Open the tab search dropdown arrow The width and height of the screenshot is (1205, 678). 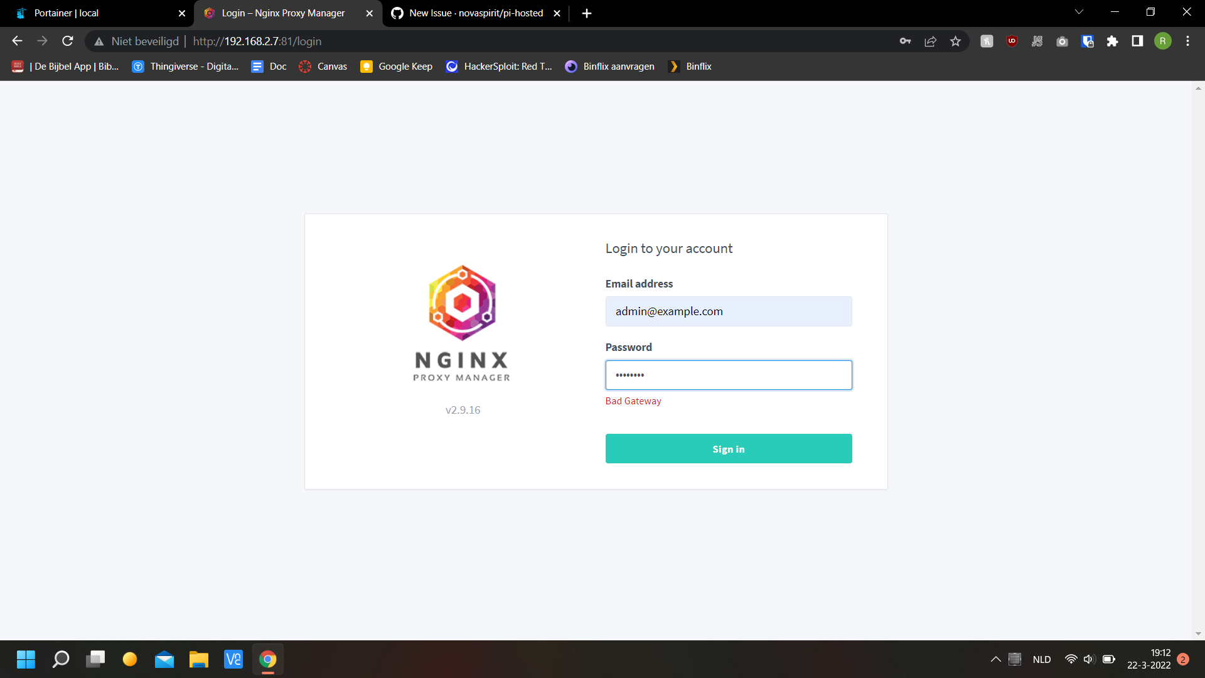(1078, 11)
